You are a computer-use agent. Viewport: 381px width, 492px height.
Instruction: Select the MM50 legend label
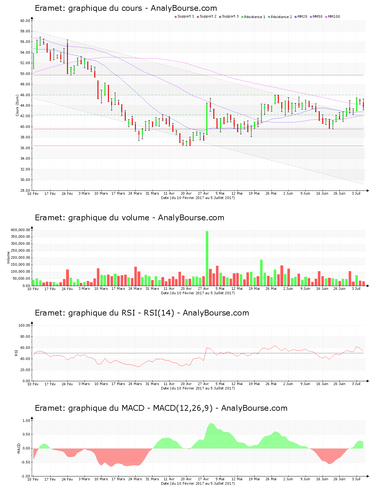click(317, 17)
